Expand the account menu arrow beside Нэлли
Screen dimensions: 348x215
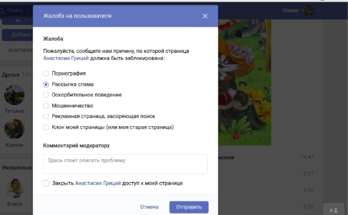(318, 10)
